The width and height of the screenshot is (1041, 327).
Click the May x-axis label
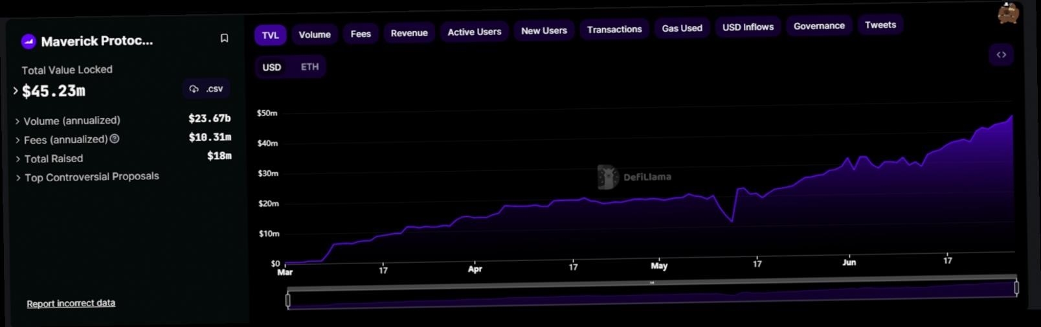[659, 266]
